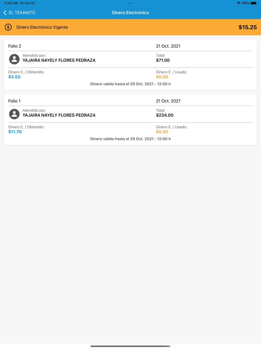Tap the $15.25 current balance amount

pyautogui.click(x=247, y=27)
